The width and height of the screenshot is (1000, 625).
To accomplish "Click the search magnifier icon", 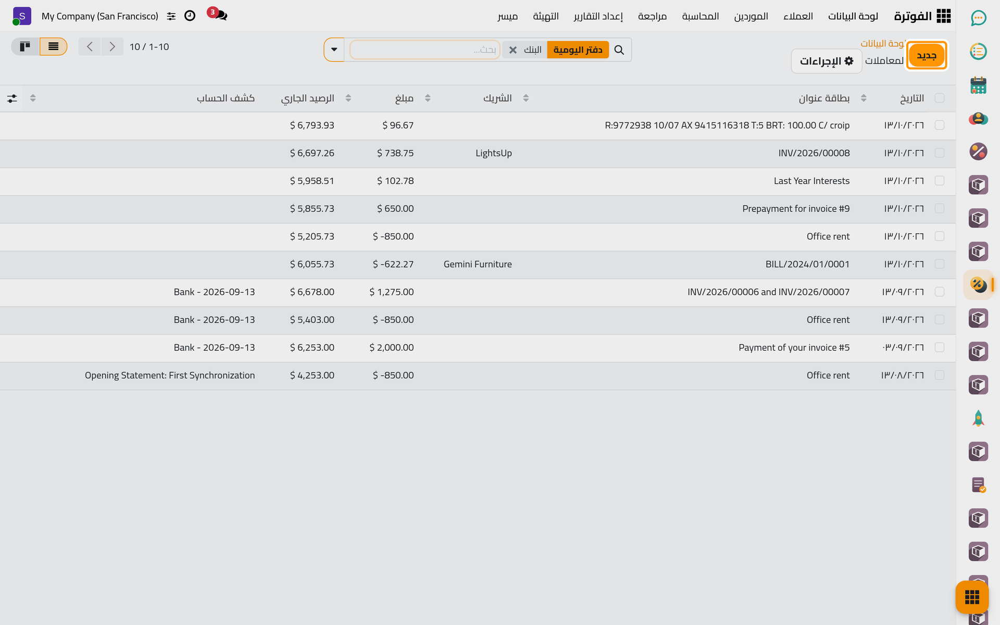I will click(x=619, y=50).
